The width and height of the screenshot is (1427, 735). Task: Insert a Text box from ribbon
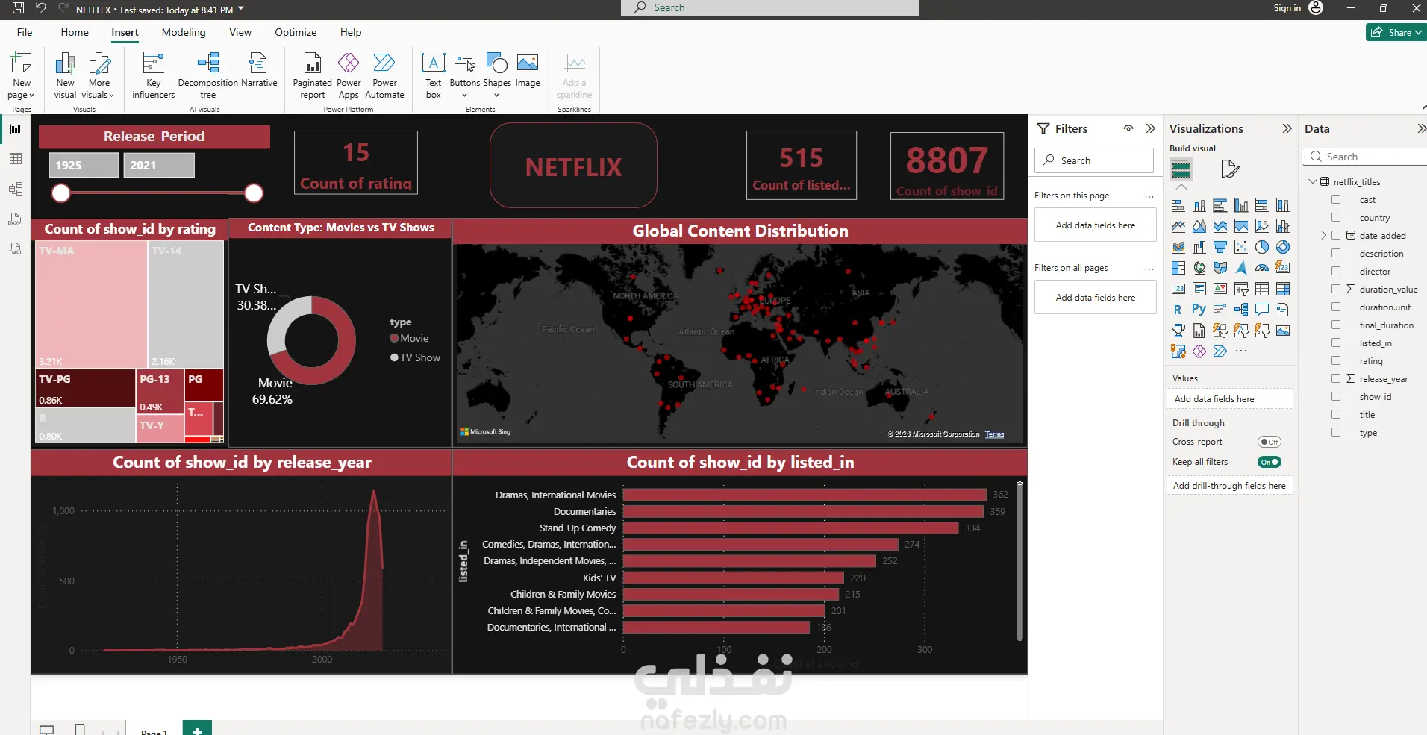pyautogui.click(x=434, y=75)
